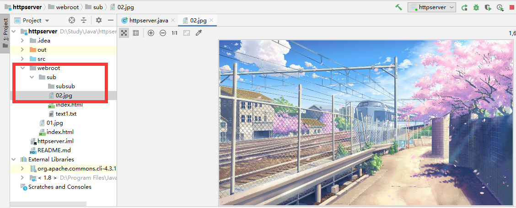The width and height of the screenshot is (516, 208).
Task: Select index.html directly under webroot
Action: [x=60, y=132]
